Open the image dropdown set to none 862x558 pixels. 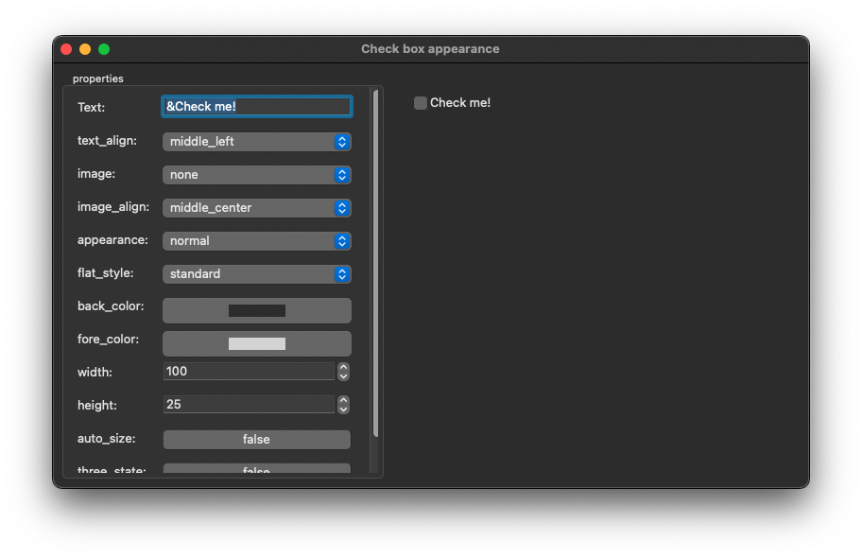tap(256, 175)
